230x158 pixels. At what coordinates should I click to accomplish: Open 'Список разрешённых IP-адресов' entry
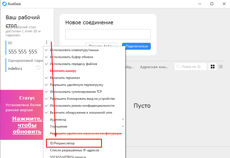pos(84,150)
